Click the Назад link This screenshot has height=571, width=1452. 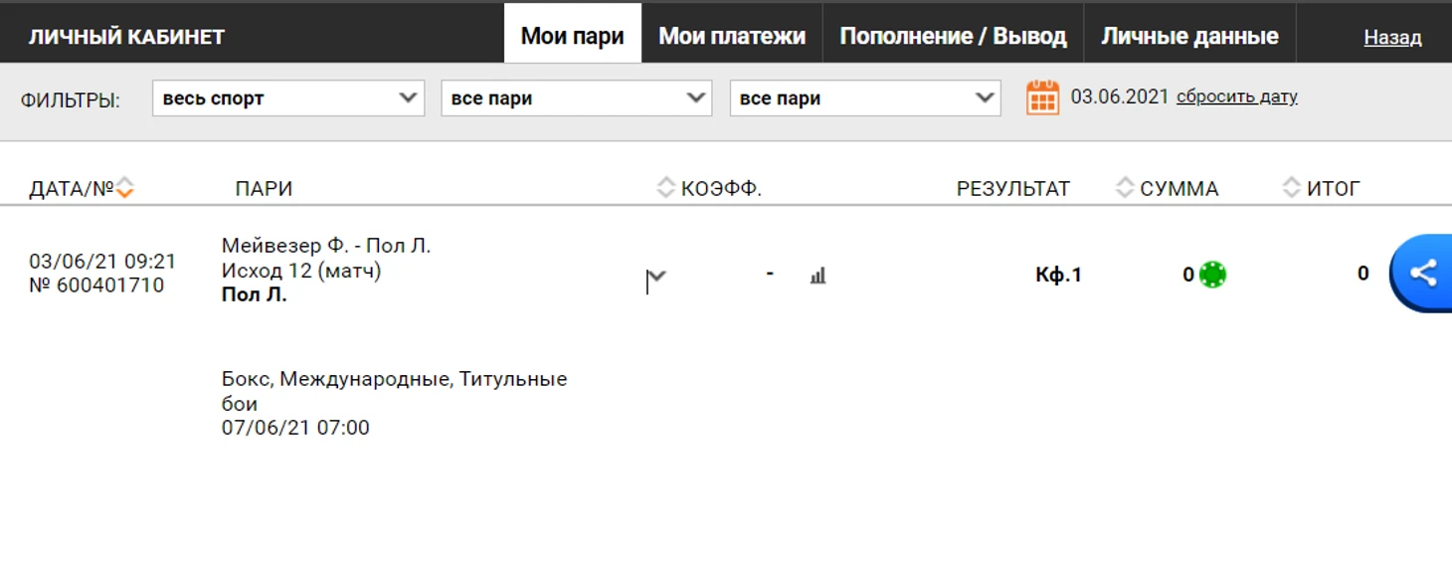(x=1392, y=38)
